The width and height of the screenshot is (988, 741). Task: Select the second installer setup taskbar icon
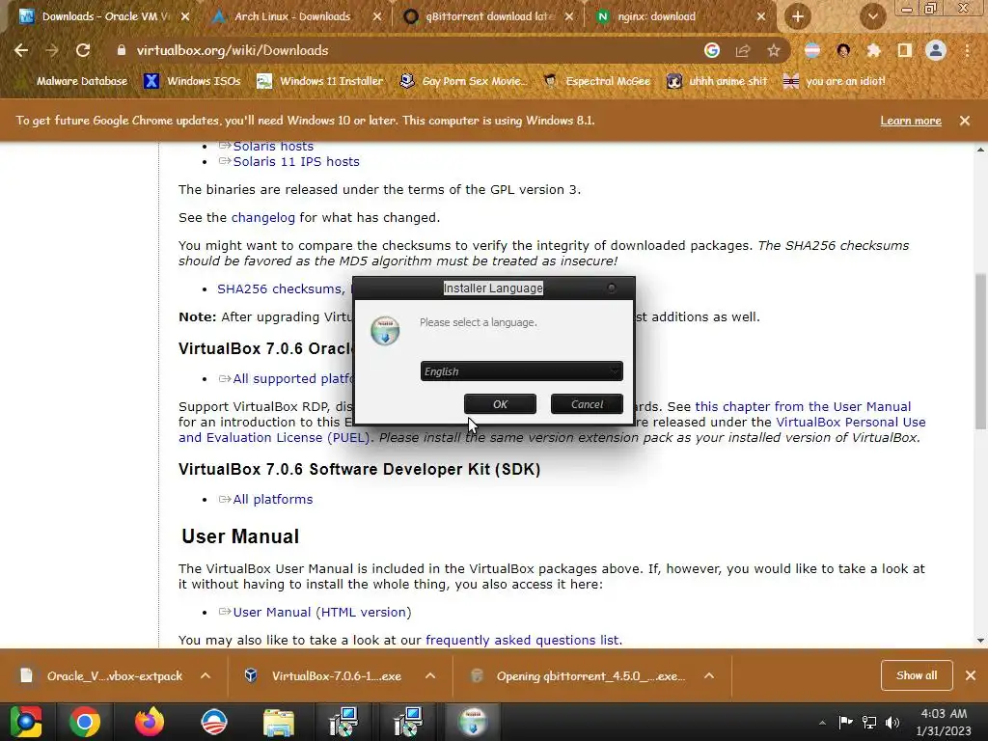pyautogui.click(x=408, y=722)
